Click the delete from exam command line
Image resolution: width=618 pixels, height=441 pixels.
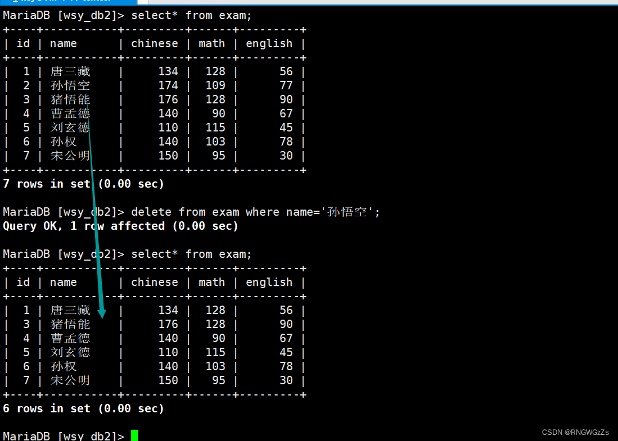[191, 212]
